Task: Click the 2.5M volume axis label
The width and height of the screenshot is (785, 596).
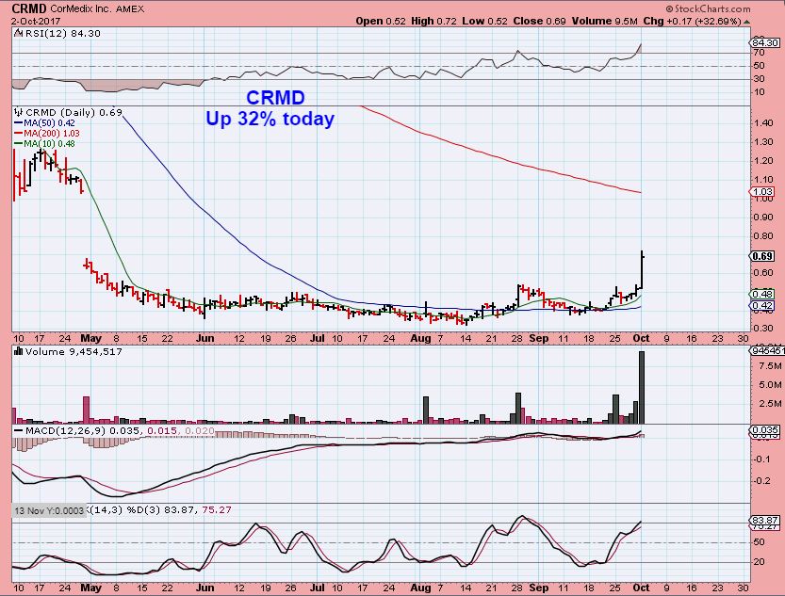Action: (770, 403)
